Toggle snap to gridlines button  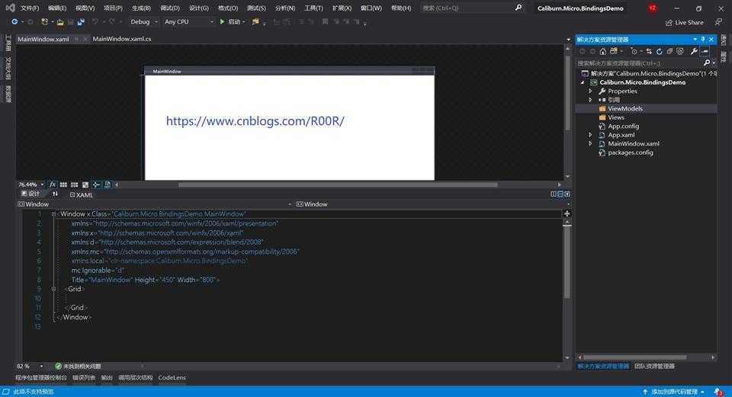(x=74, y=184)
